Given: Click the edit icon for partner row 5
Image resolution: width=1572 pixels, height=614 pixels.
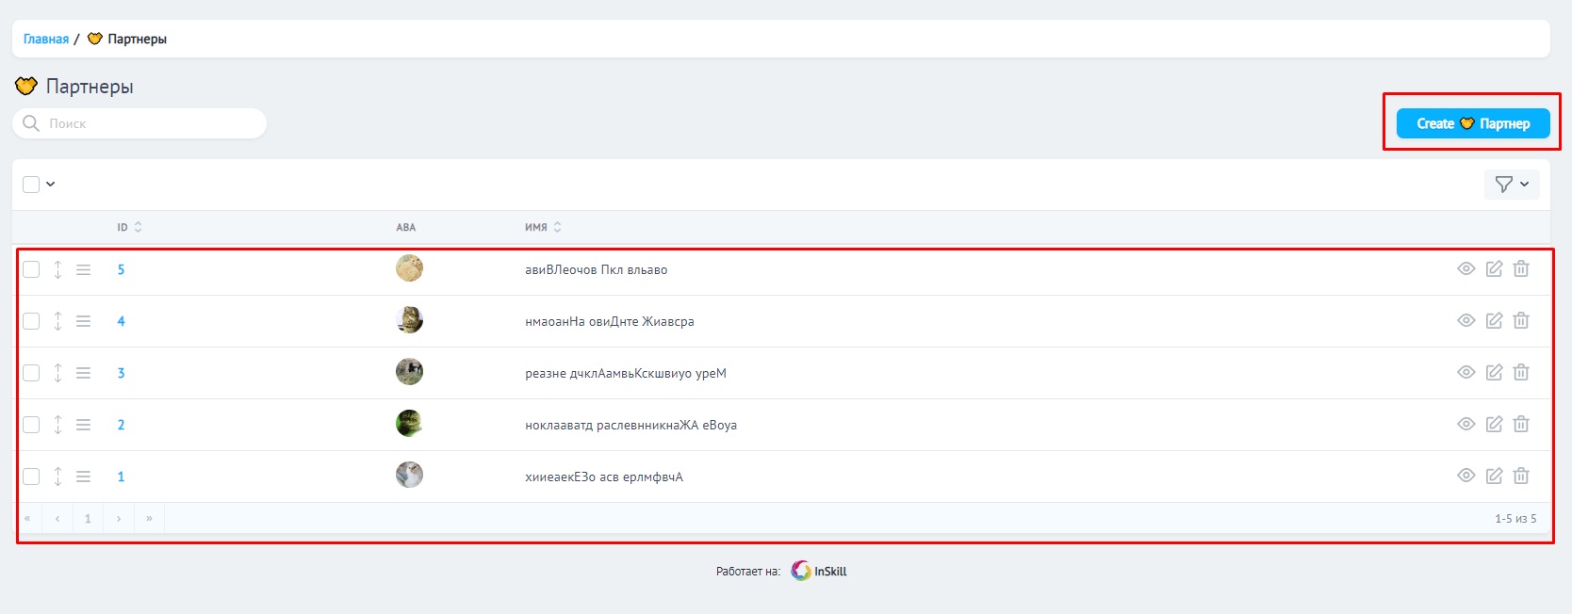Looking at the screenshot, I should tap(1494, 269).
